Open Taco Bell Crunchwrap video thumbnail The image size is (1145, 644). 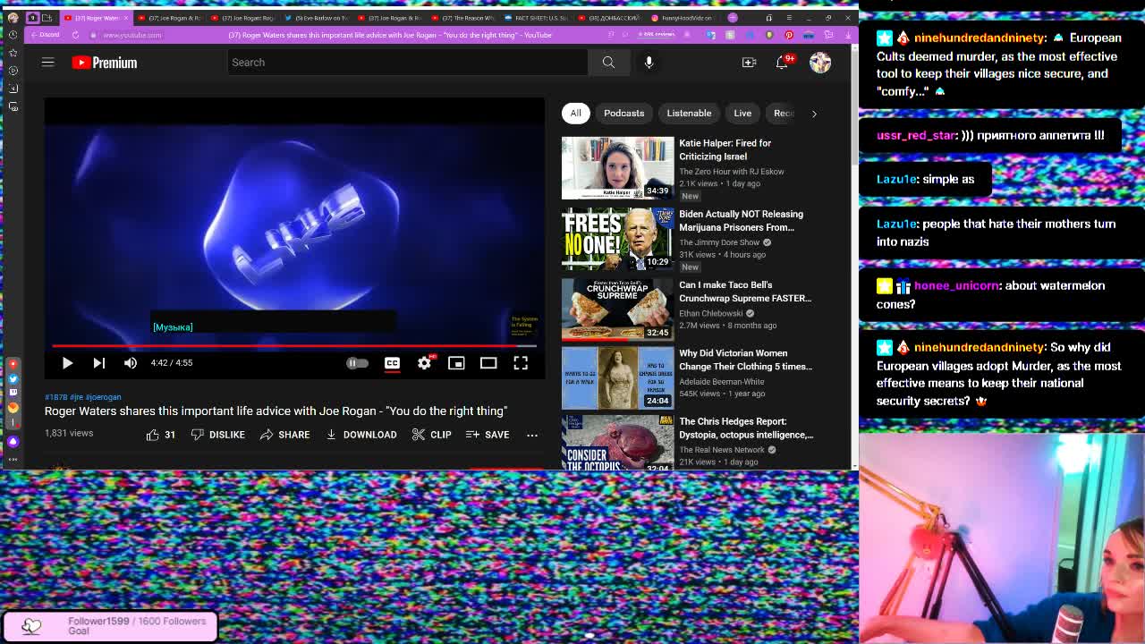pos(617,309)
